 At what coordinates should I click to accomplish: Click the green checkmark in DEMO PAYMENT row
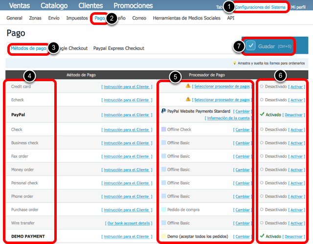click(x=262, y=237)
